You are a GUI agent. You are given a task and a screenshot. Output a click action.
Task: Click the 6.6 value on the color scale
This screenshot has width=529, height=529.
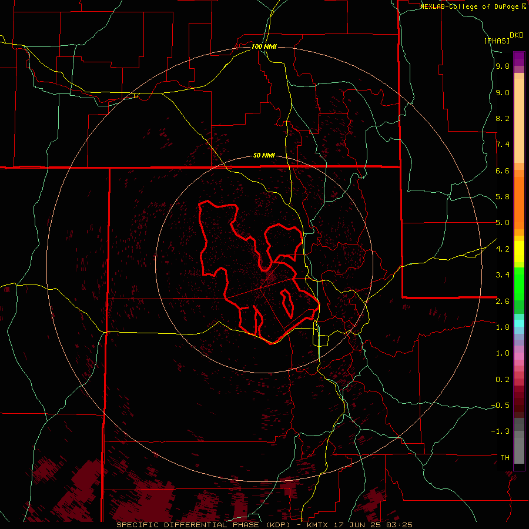[503, 170]
